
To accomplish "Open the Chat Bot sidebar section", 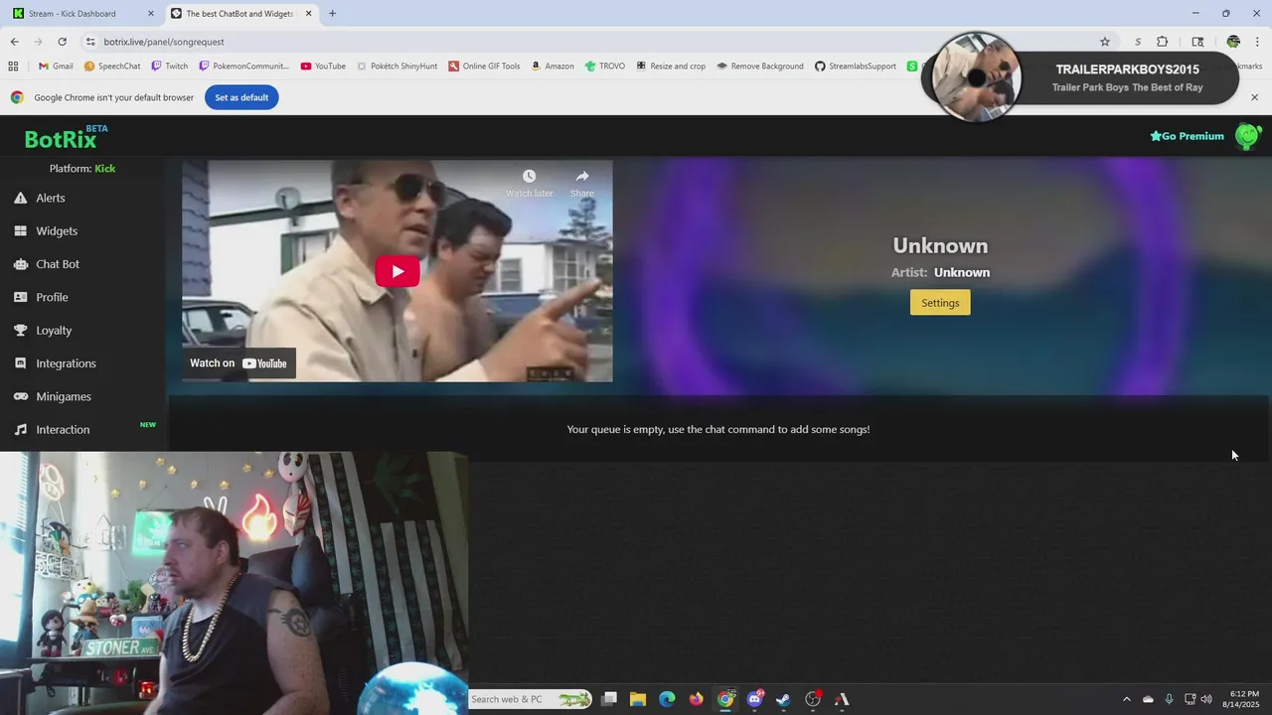I will point(47,264).
